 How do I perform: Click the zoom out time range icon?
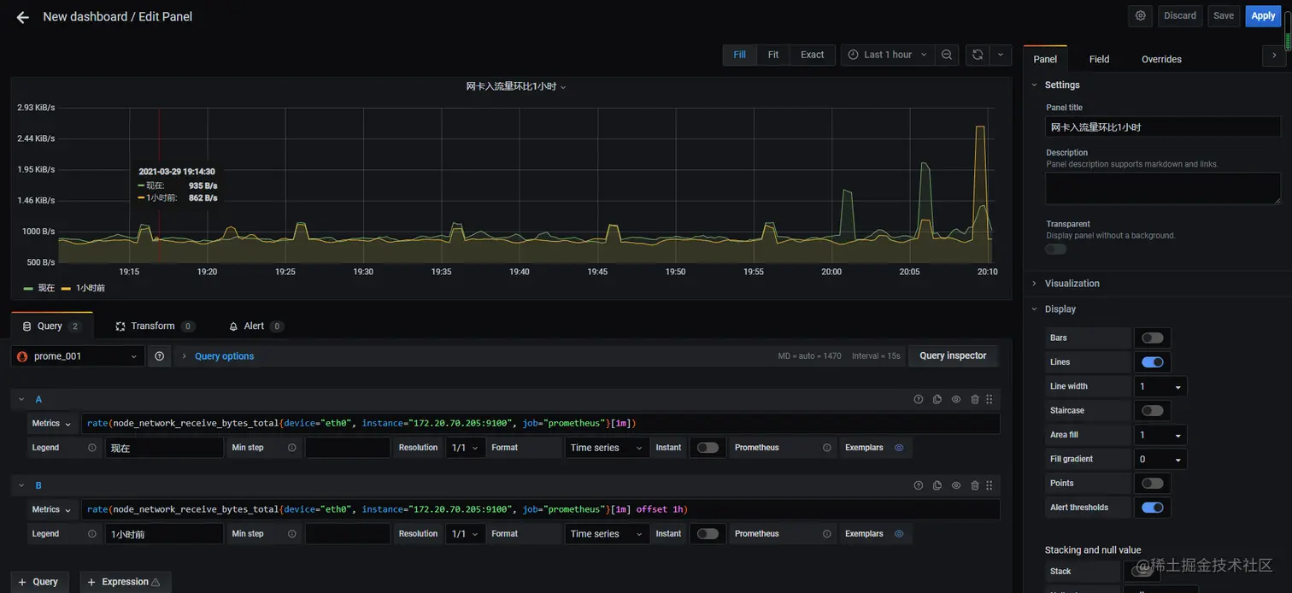tap(947, 55)
